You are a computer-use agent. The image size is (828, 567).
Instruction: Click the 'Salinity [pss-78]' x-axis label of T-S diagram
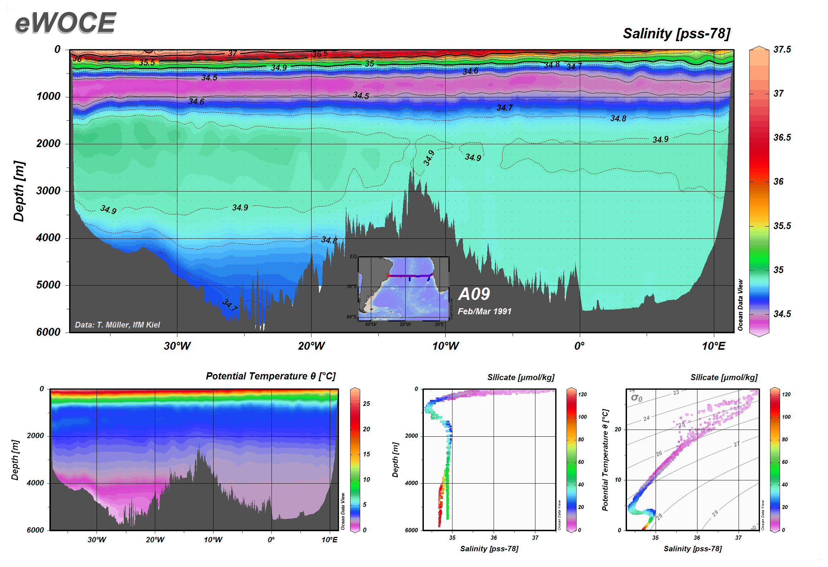click(692, 549)
